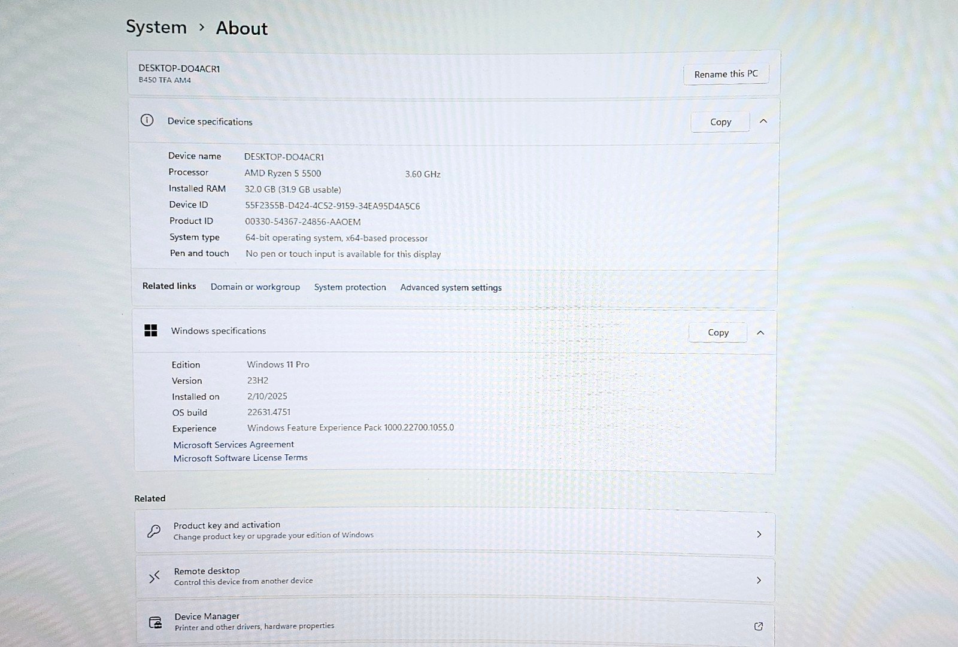Viewport: 958px width, 647px height.
Task: Click the Related links label
Action: pyautogui.click(x=169, y=286)
